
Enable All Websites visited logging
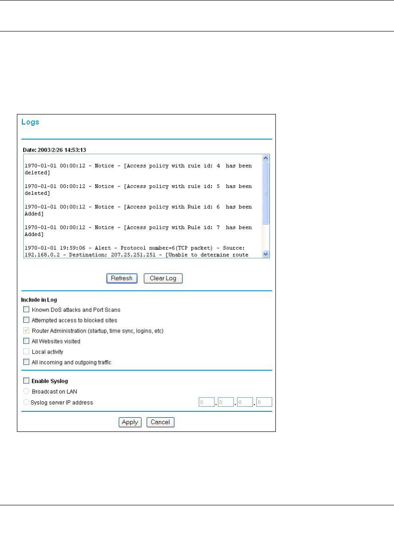[x=26, y=341]
